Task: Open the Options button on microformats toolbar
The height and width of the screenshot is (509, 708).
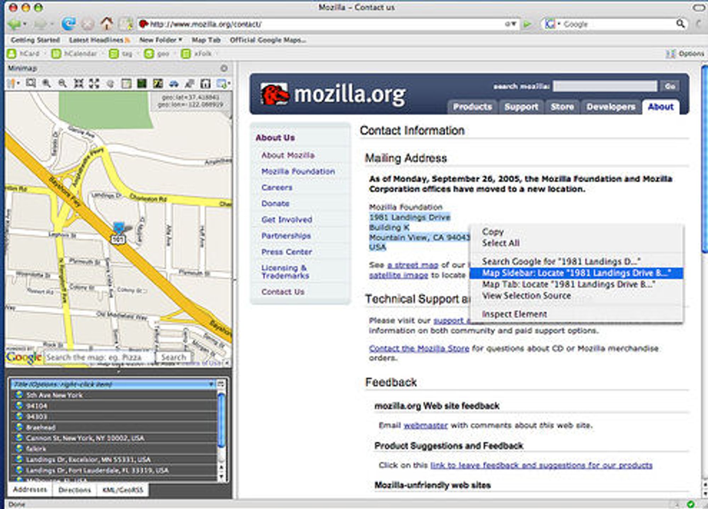Action: click(x=685, y=53)
